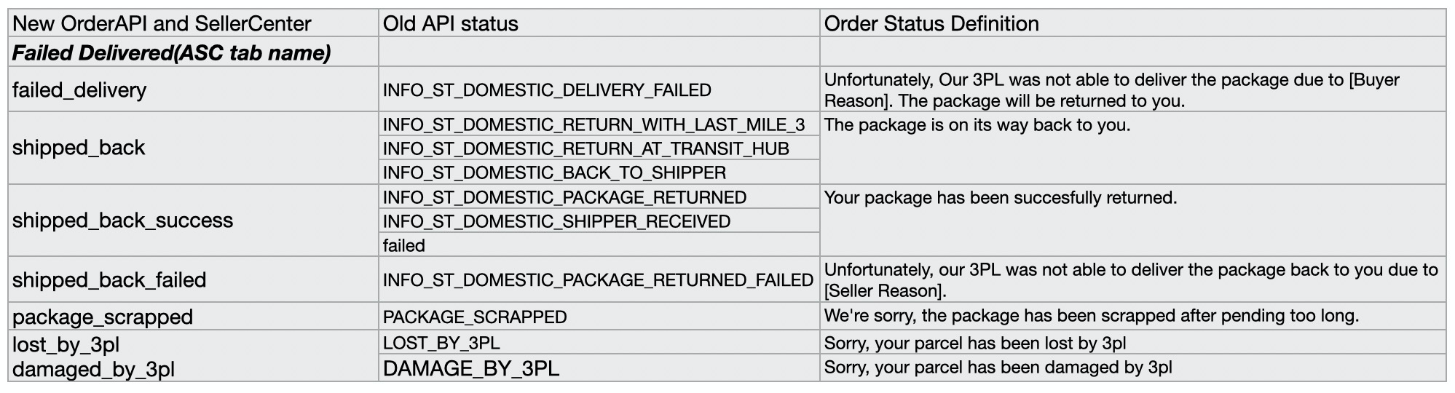Click the INFO_ST_DOMESTIC_PACKAGE_RETURNED_FAILED cell
Viewport: 1455px width, 393px height.
[x=599, y=279]
